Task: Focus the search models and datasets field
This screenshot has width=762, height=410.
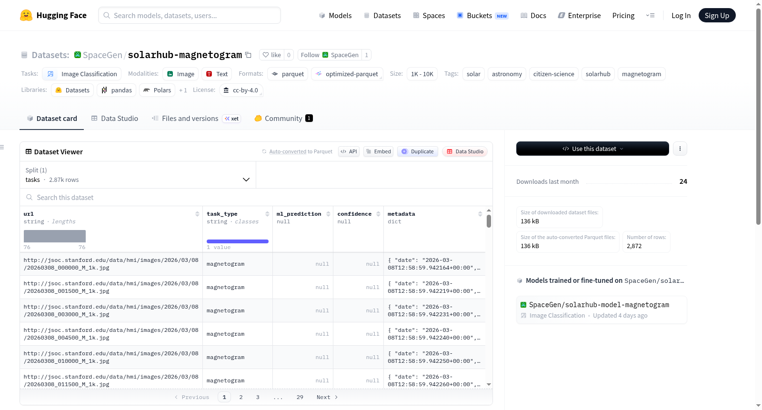Action: tap(190, 15)
